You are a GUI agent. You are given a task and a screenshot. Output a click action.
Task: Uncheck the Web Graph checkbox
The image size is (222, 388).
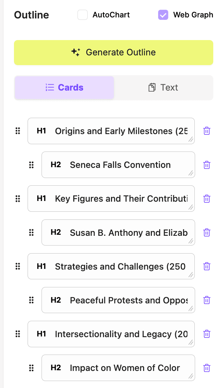click(x=163, y=15)
